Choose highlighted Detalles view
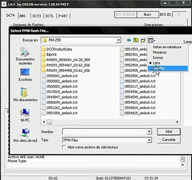Viewport: 192px width, 180px height. click(168, 68)
